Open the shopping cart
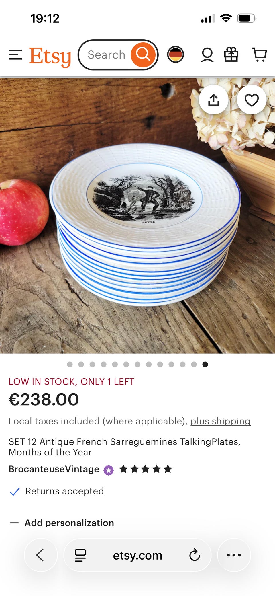The image size is (275, 596). pyautogui.click(x=259, y=54)
